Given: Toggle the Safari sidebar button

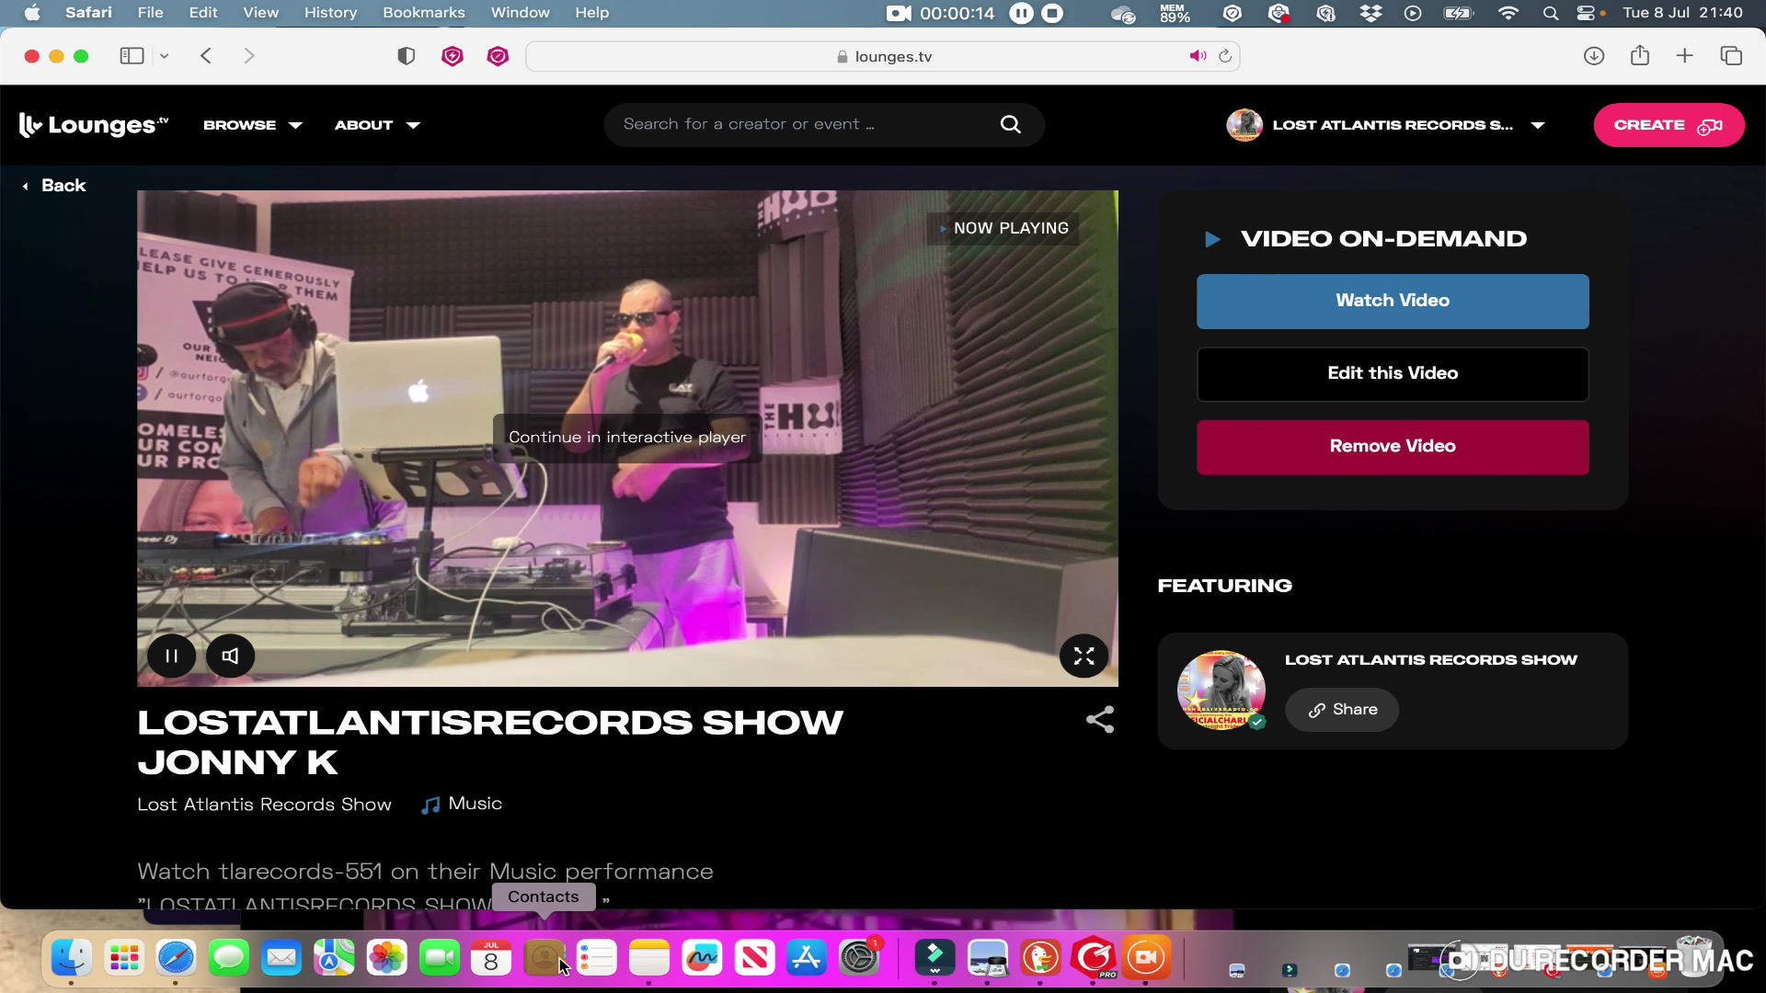Looking at the screenshot, I should coord(132,56).
